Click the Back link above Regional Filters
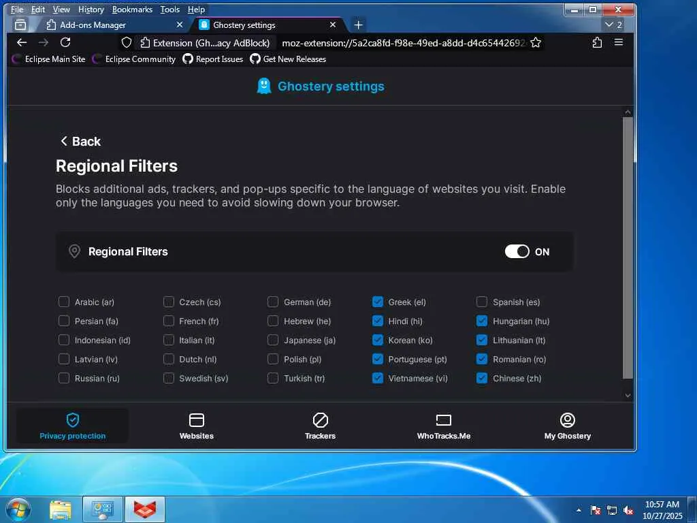Screen dimensions: 697x523 [x=80, y=142]
